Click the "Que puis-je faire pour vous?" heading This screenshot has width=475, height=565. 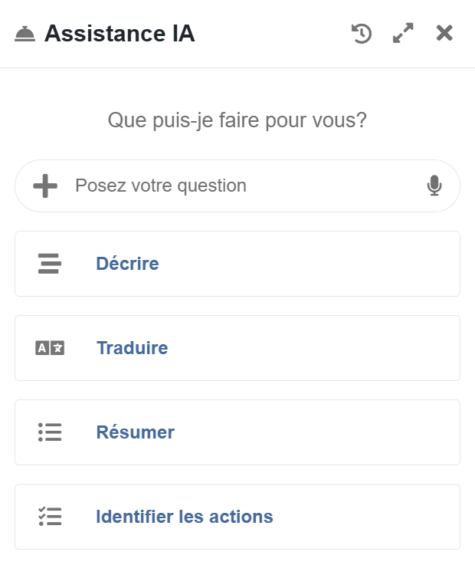coord(237,120)
